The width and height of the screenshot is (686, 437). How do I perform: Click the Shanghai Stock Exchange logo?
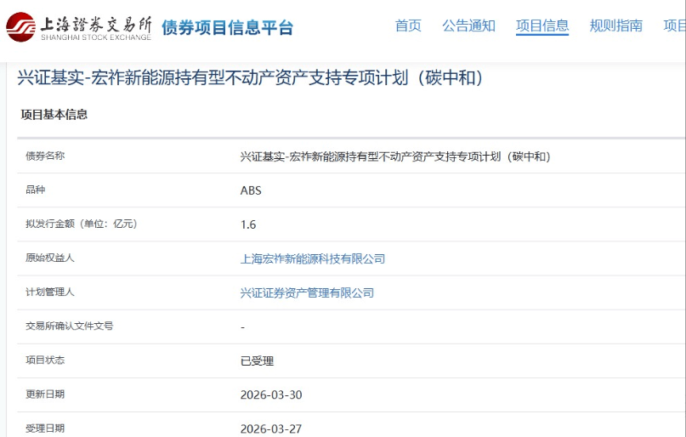(x=79, y=27)
